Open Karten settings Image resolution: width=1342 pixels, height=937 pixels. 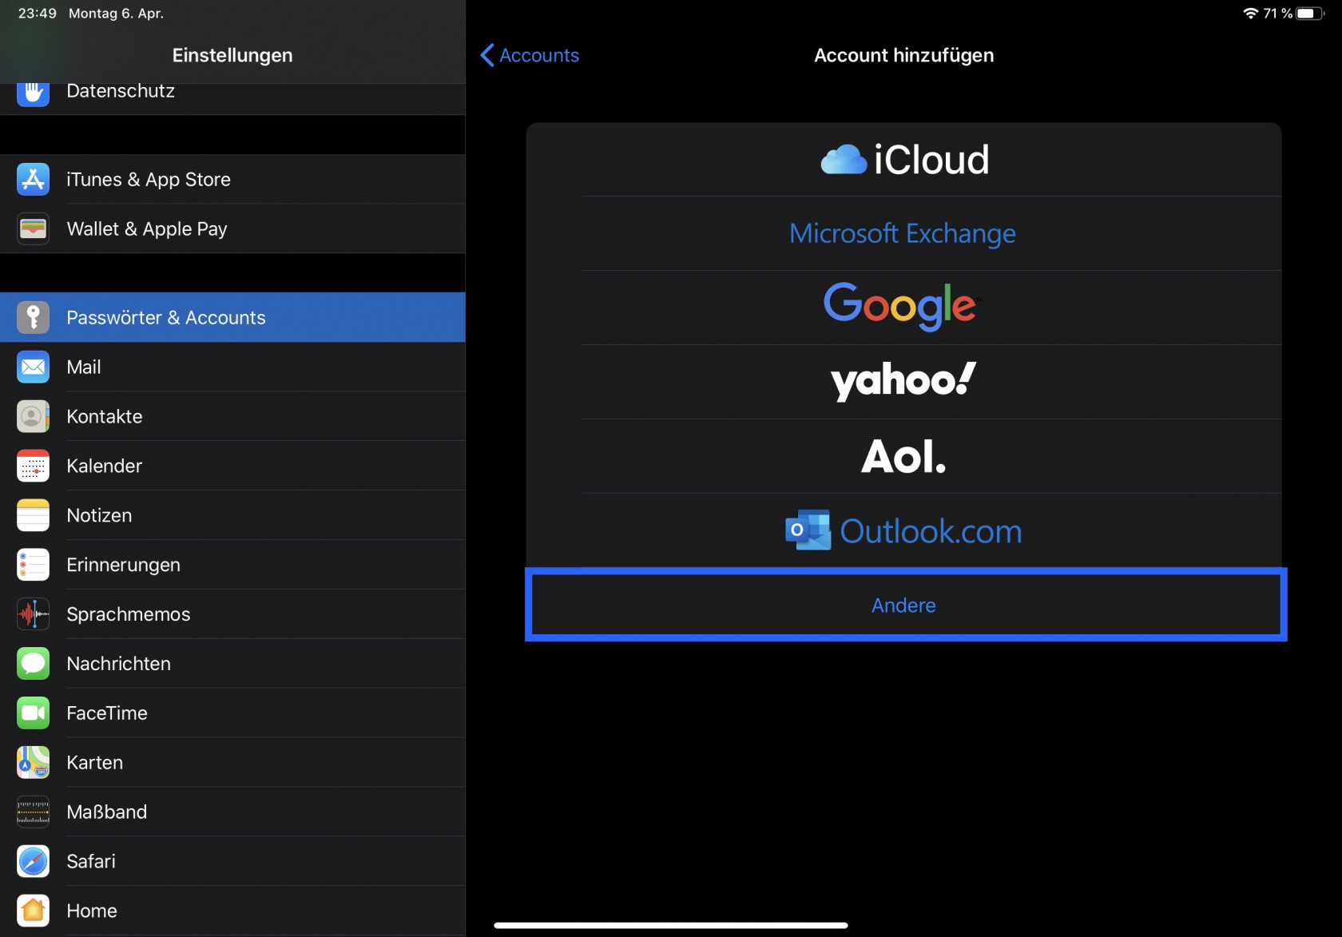pyautogui.click(x=232, y=762)
